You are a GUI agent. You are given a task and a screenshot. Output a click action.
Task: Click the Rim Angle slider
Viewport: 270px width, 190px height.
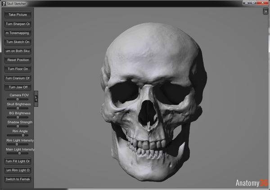point(18,135)
